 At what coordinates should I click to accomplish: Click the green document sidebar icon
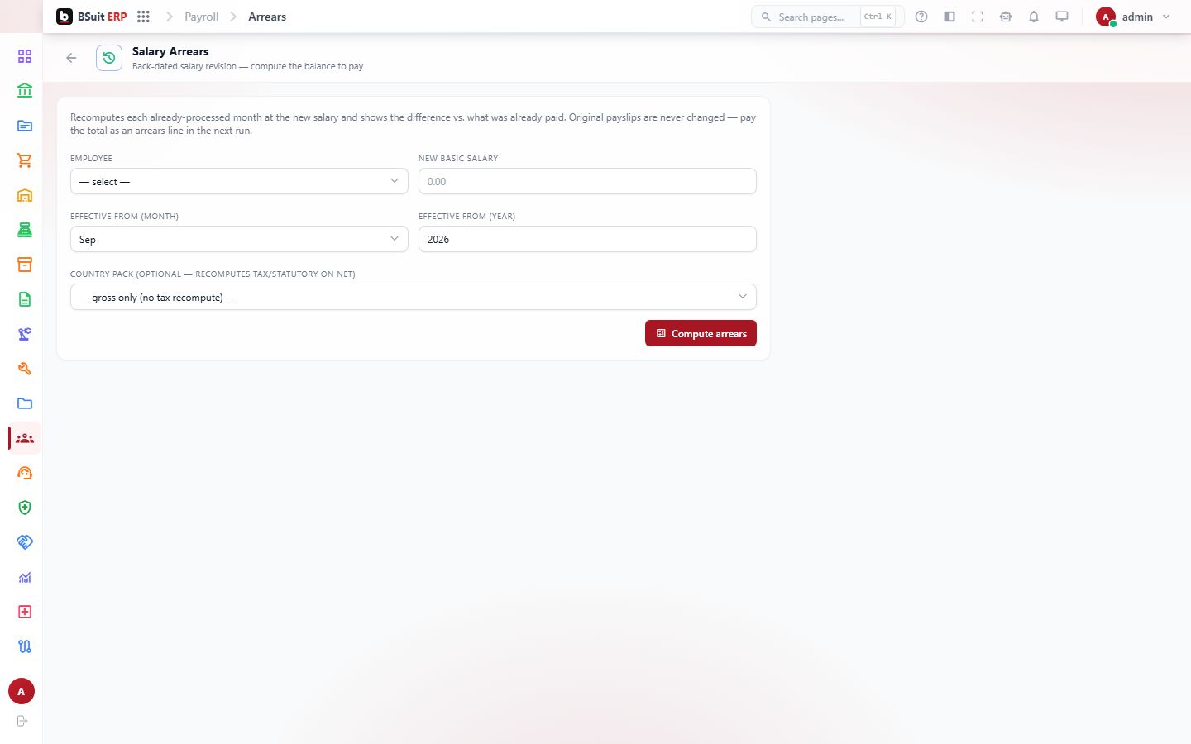click(25, 299)
